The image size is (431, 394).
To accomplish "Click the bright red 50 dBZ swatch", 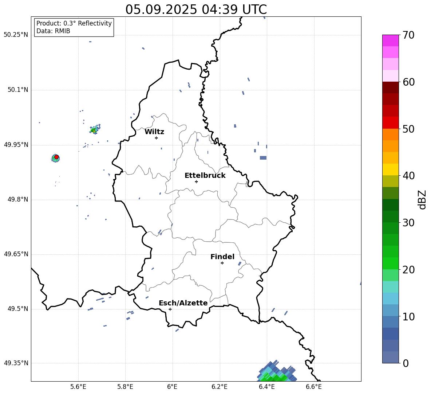I will point(390,123).
